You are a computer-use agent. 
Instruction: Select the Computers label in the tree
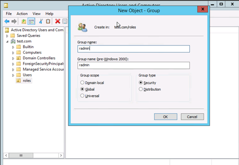(32, 52)
